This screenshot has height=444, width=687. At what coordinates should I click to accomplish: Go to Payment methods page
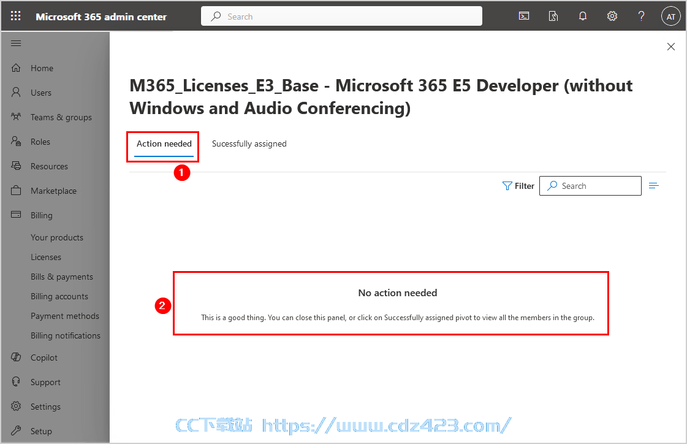(65, 316)
